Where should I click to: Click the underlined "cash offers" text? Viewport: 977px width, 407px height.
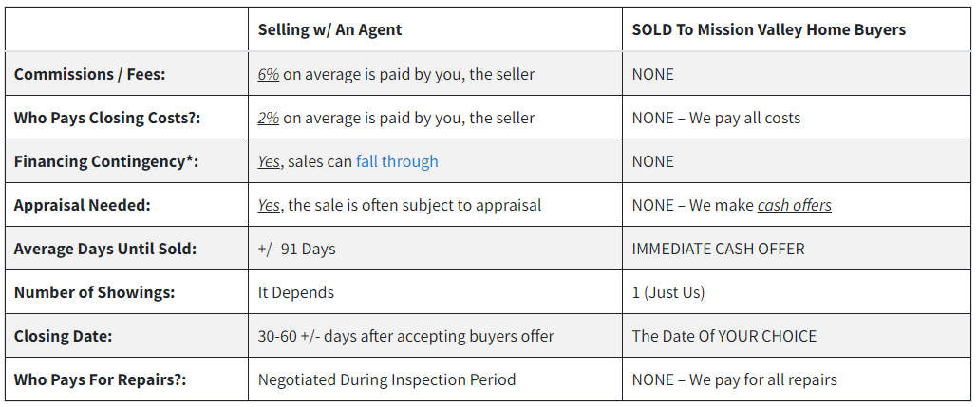coord(795,205)
